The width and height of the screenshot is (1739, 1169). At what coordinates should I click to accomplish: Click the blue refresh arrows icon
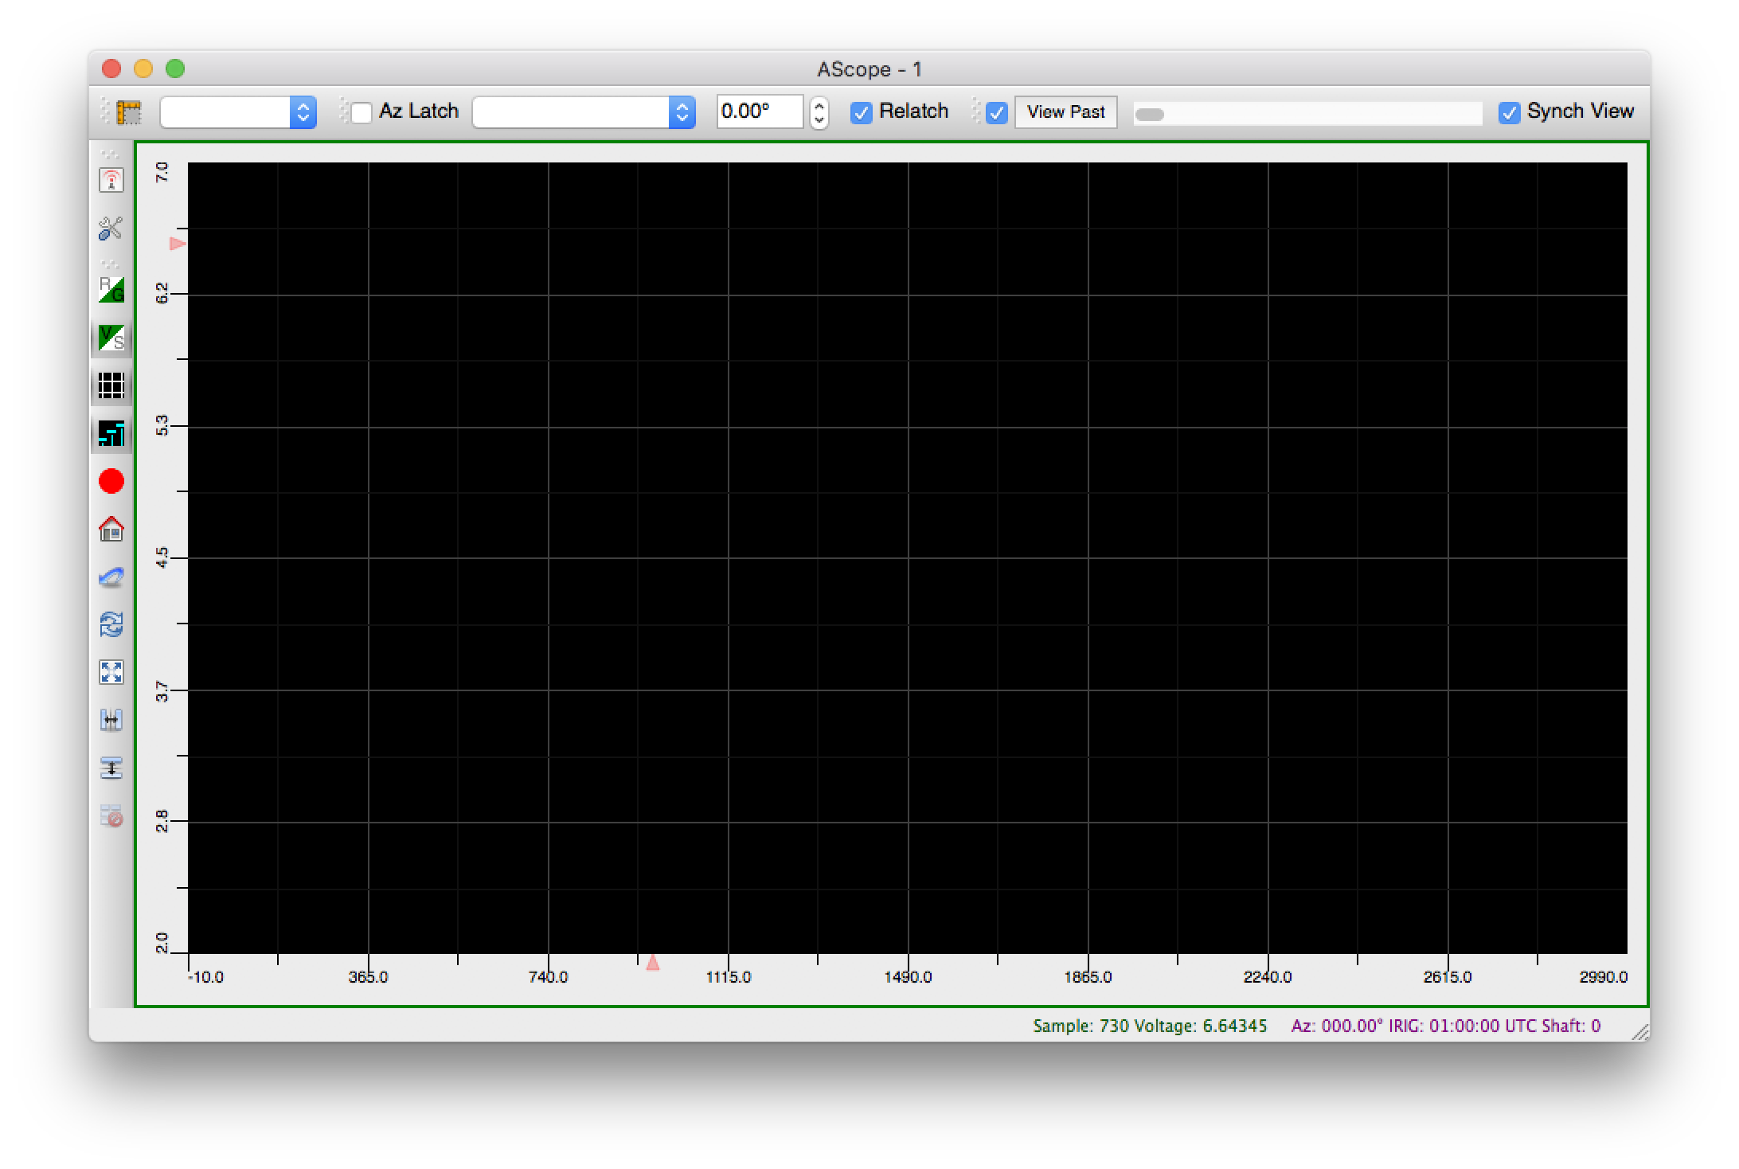tap(111, 624)
